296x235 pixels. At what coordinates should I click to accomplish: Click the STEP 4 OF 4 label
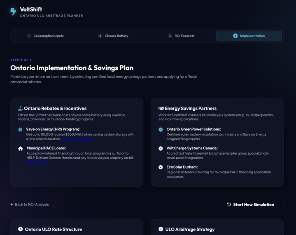[x=21, y=60]
